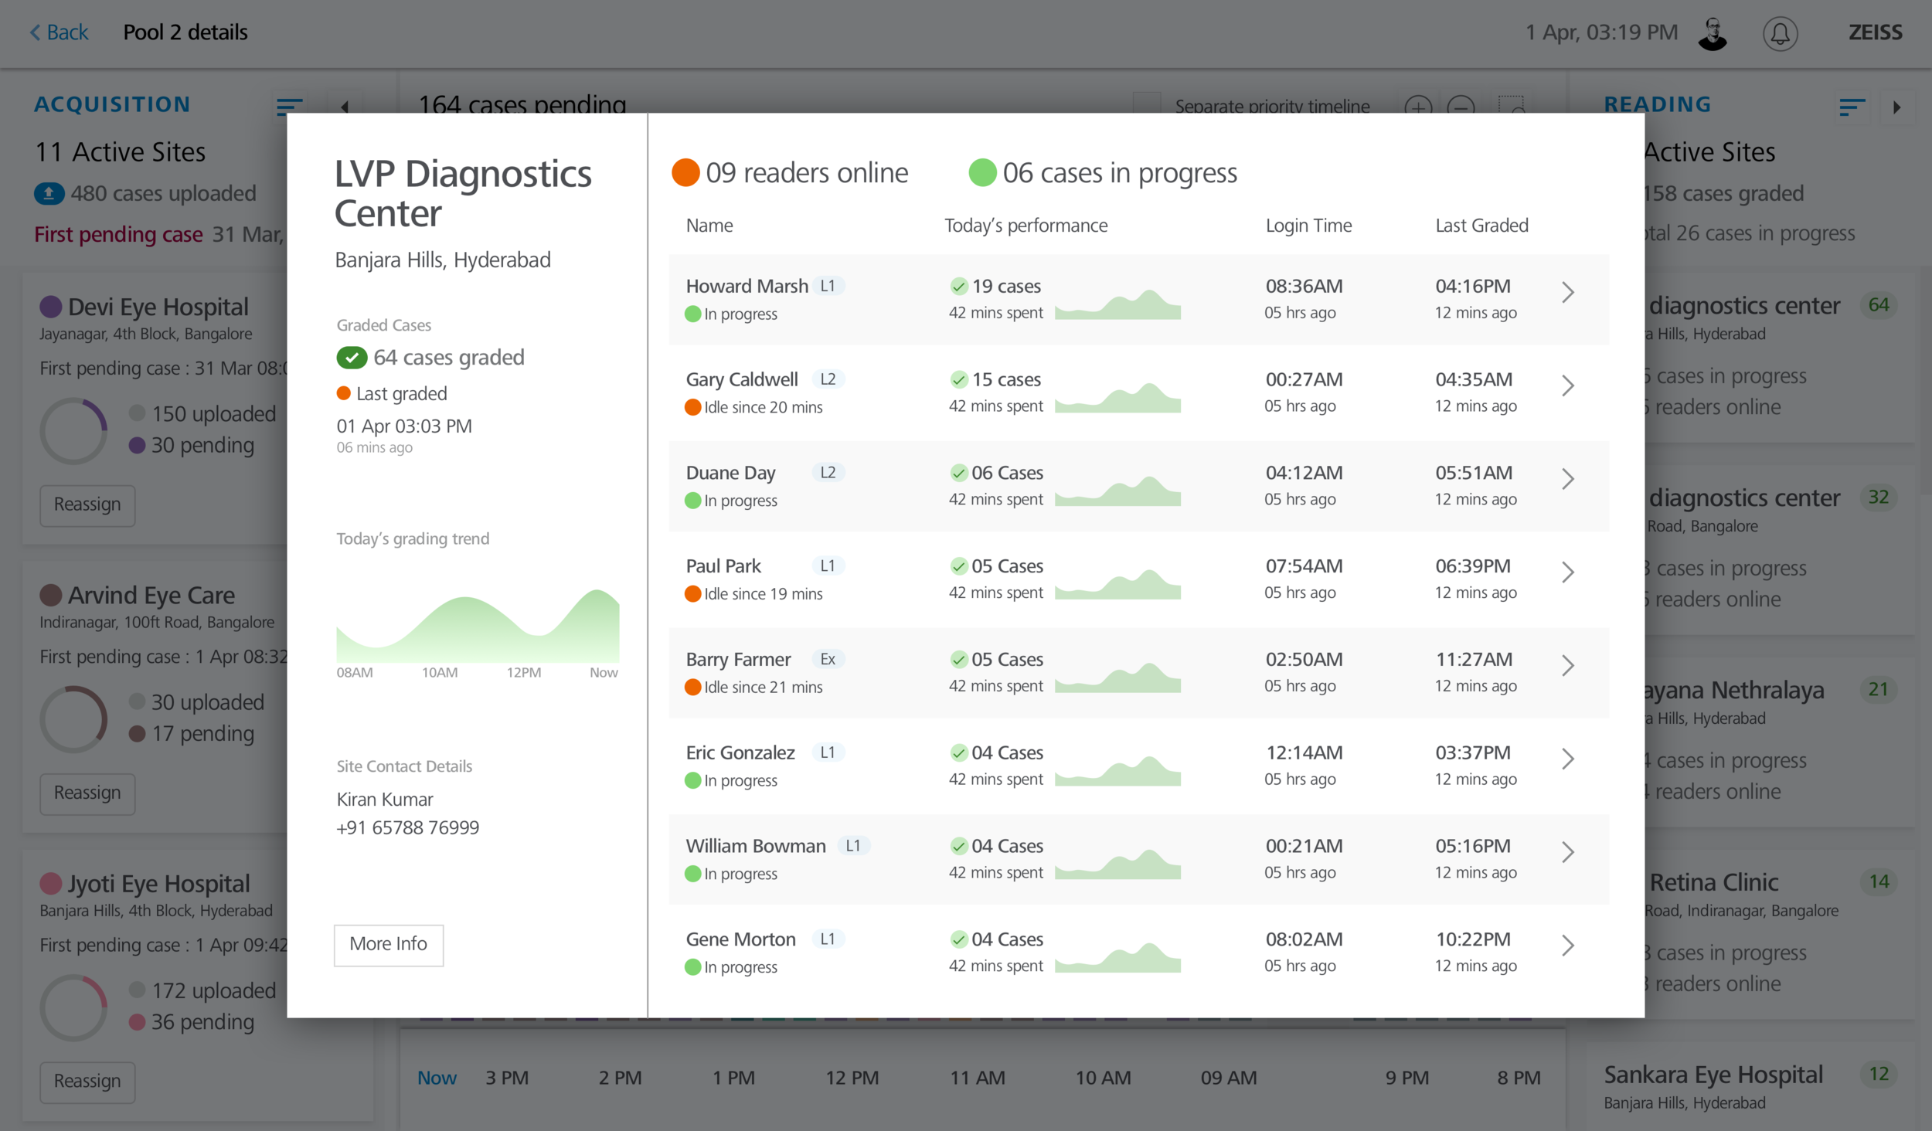Image resolution: width=1932 pixels, height=1131 pixels.
Task: Expand Howard Marsh row chevron
Action: (x=1568, y=292)
